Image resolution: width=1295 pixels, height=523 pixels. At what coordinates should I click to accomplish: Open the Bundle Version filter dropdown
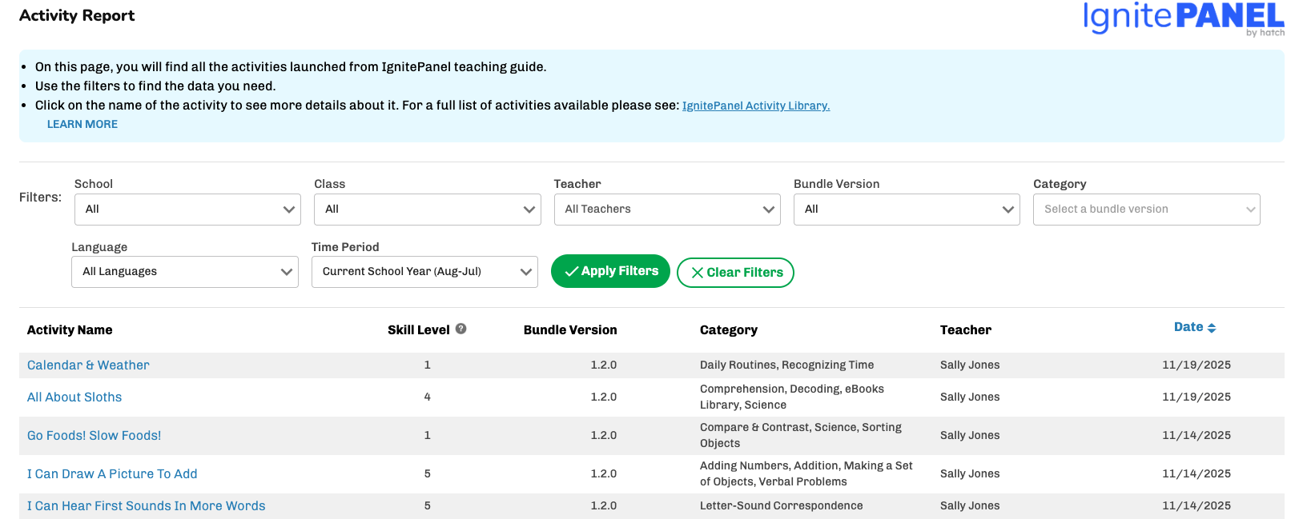point(907,210)
